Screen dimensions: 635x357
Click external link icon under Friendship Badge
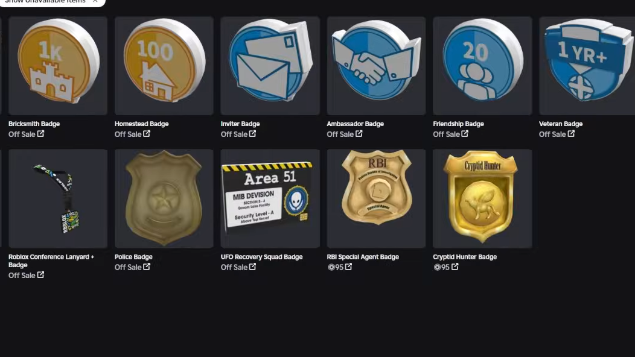tap(465, 133)
